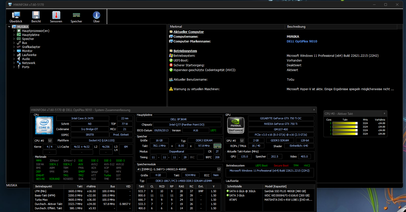This screenshot has width=406, height=212.
Task: Open the Sensoren thermometer toolbar icon
Action: pos(56,17)
